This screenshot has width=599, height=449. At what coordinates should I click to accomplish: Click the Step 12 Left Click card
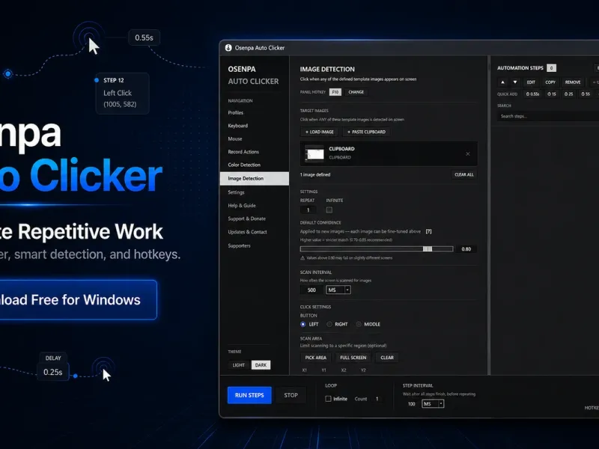(x=122, y=93)
